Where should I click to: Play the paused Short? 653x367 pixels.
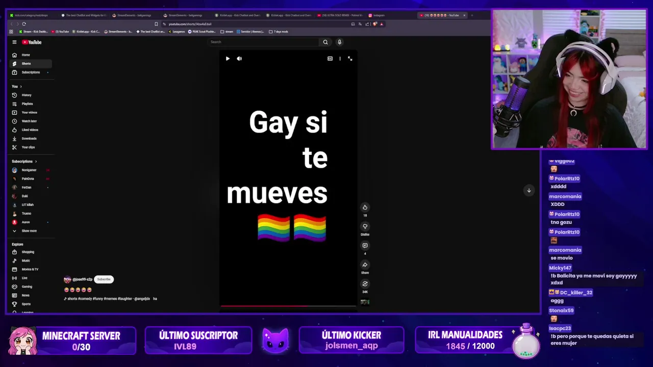pos(228,59)
